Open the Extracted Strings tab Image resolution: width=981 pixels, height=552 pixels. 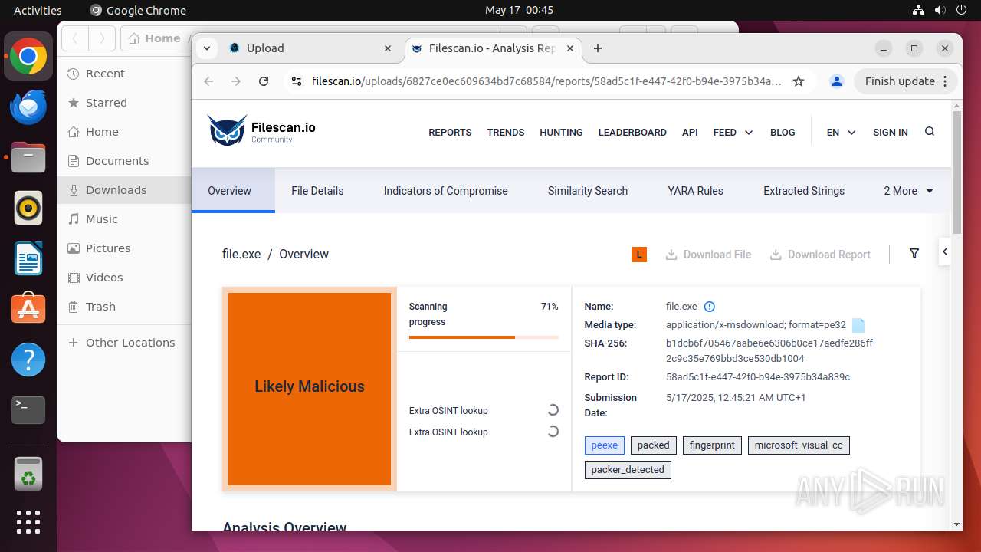click(804, 191)
